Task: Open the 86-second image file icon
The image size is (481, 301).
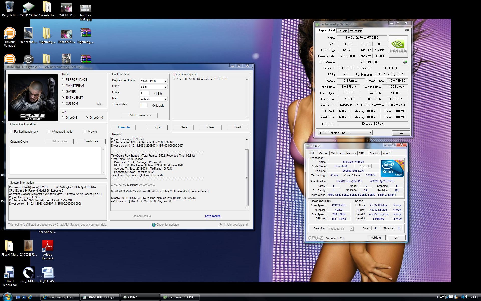Action: (28, 35)
